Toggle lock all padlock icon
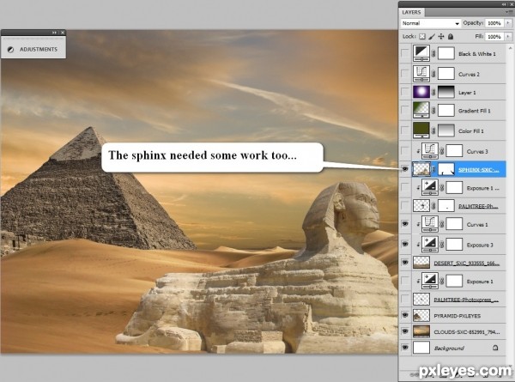Screen dimensions: 515x382 point(451,36)
